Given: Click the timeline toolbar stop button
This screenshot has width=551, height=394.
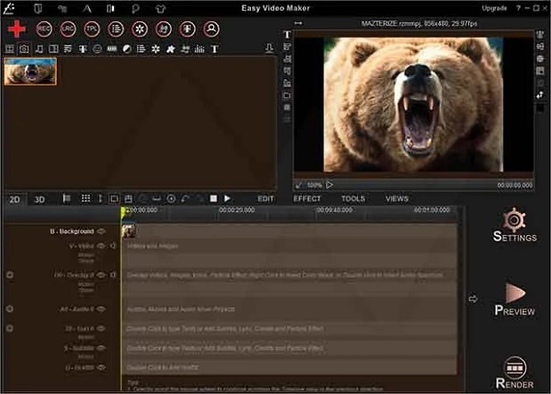Looking at the screenshot, I should 213,198.
